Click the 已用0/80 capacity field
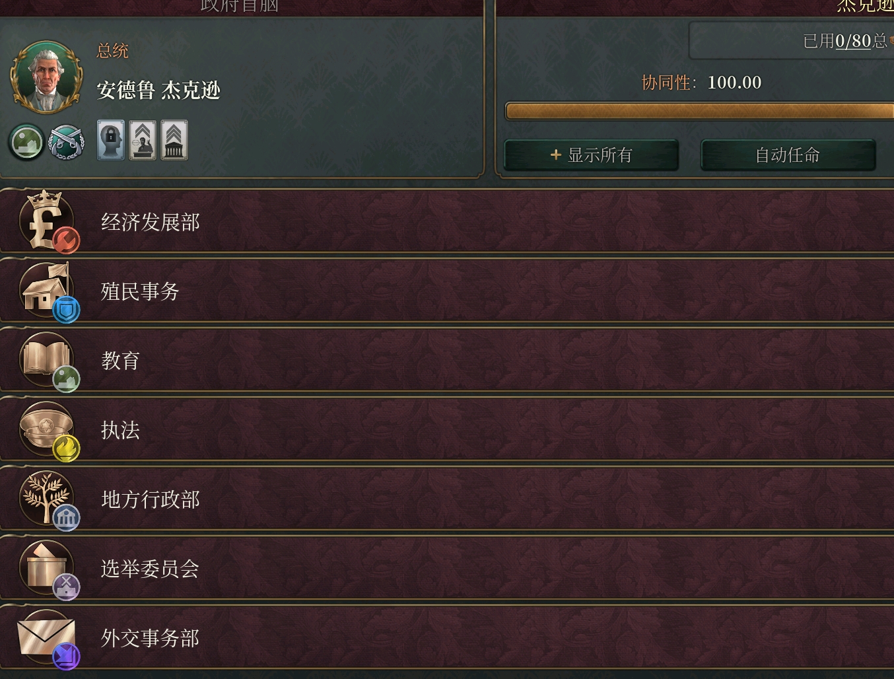Screen dimensions: 894x679 point(792,41)
